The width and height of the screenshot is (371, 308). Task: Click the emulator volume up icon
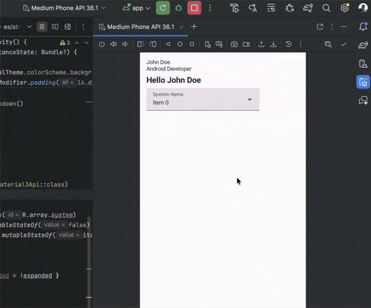(113, 44)
